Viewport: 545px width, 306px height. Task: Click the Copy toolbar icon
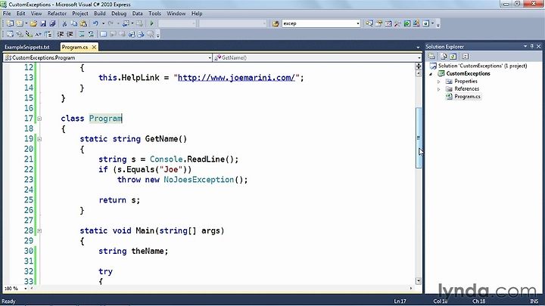point(74,23)
